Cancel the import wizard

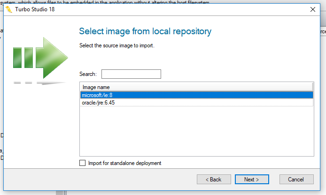point(296,179)
